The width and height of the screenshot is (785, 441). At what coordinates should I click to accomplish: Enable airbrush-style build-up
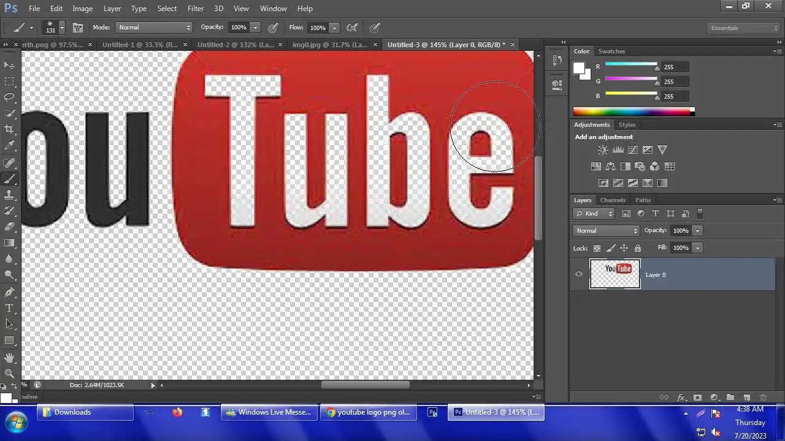tap(352, 28)
